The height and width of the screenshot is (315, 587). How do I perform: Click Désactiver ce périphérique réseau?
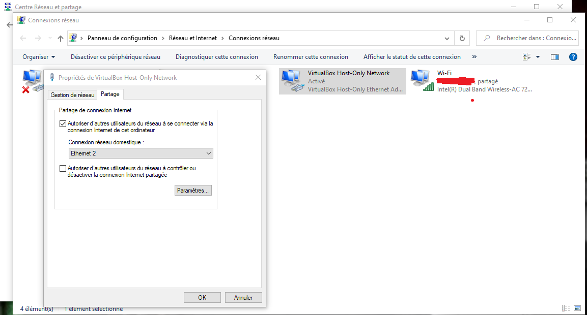click(x=115, y=57)
